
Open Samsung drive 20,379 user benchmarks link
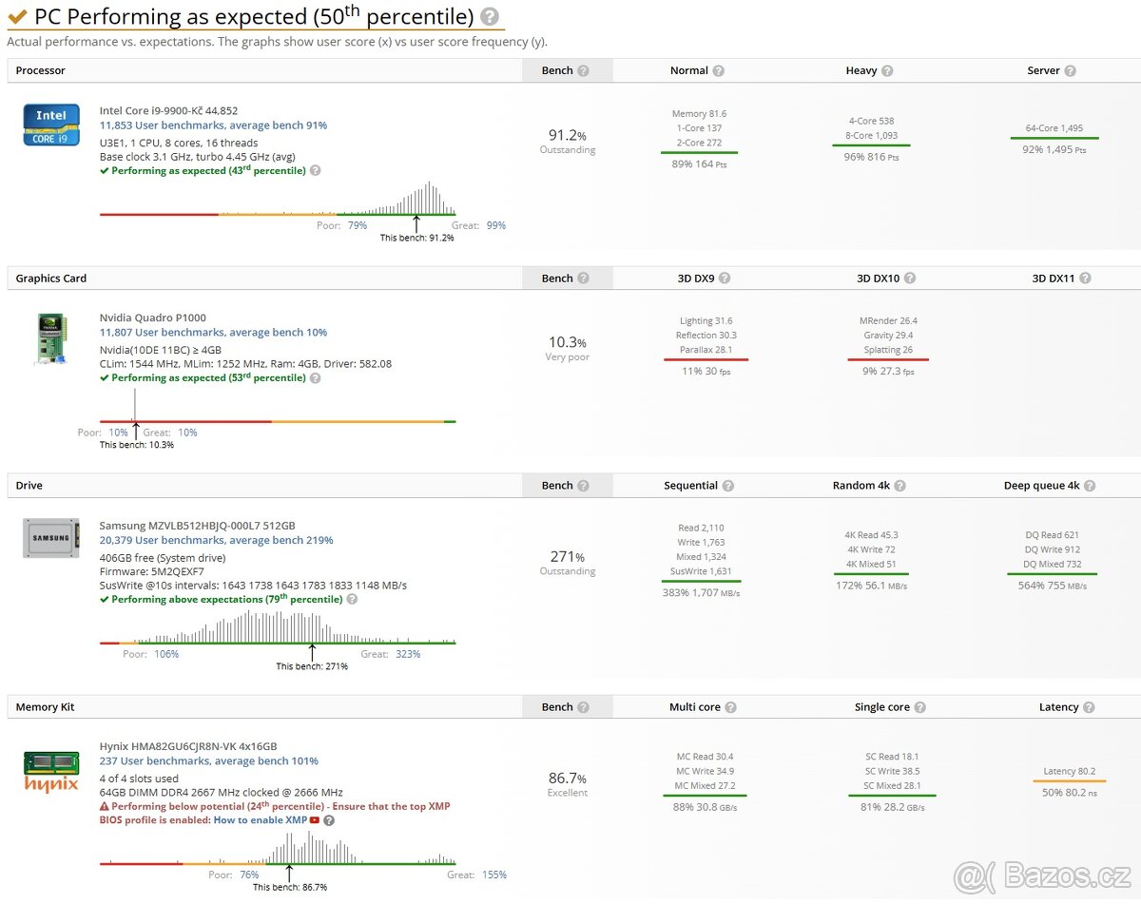pos(216,540)
